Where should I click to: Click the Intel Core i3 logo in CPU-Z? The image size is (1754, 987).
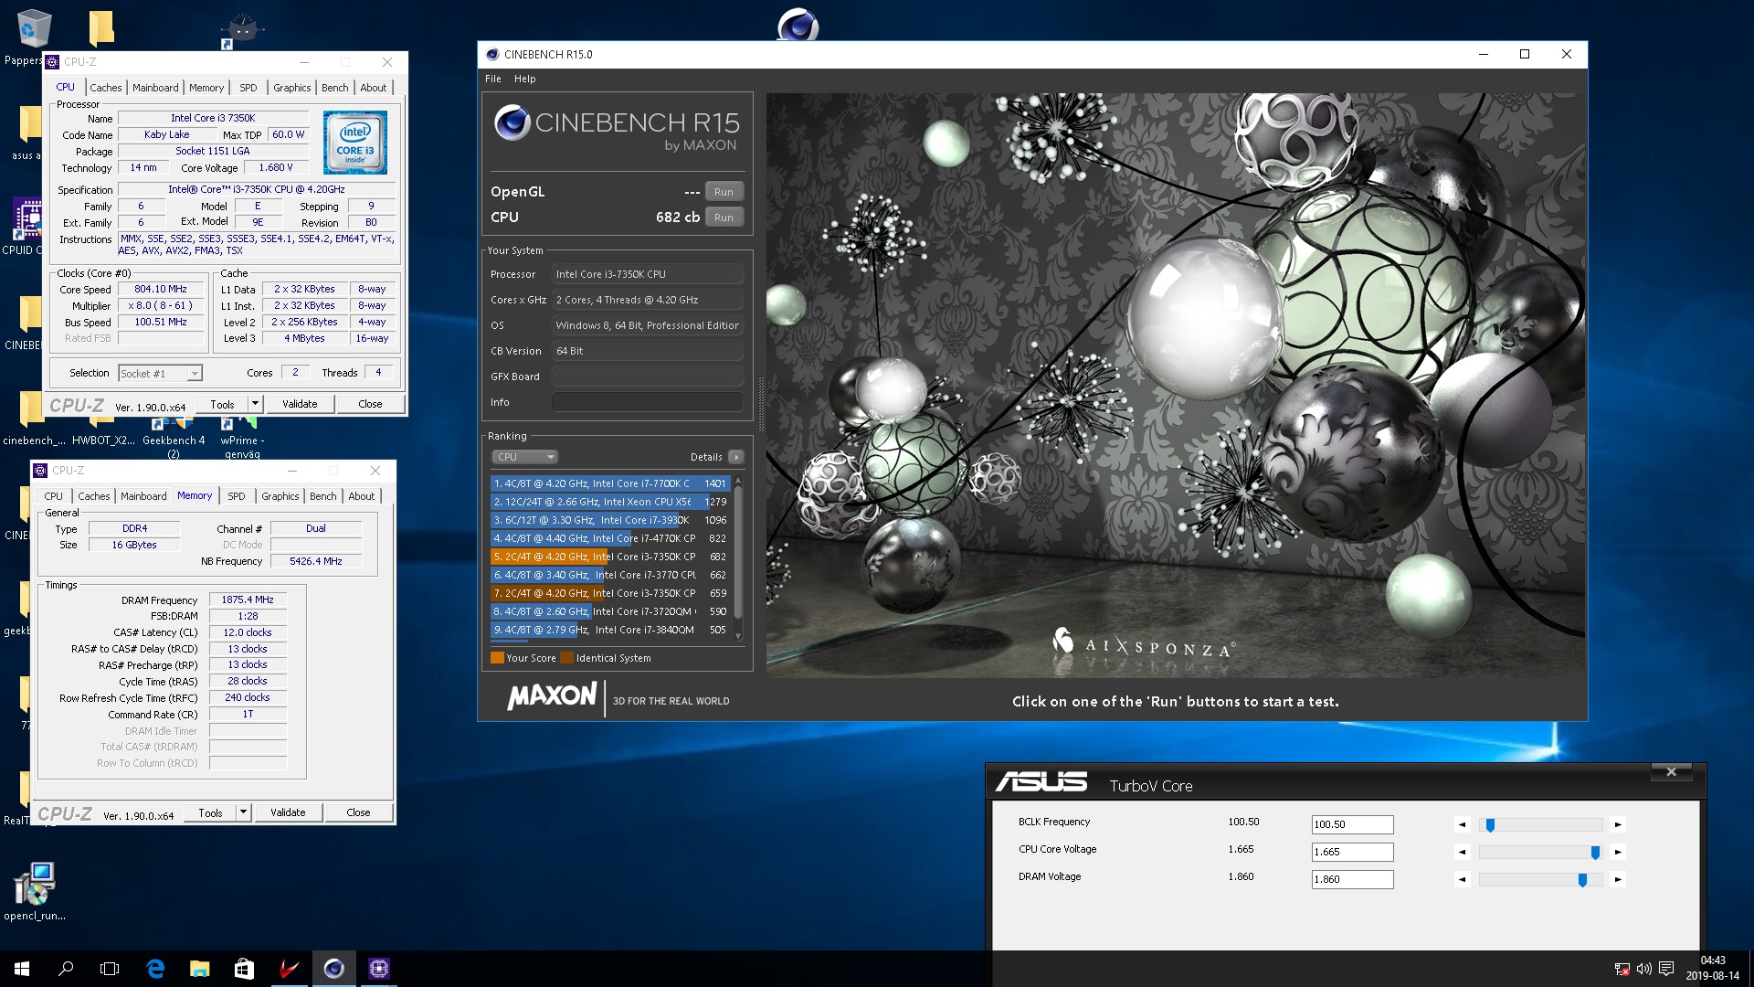click(x=355, y=143)
